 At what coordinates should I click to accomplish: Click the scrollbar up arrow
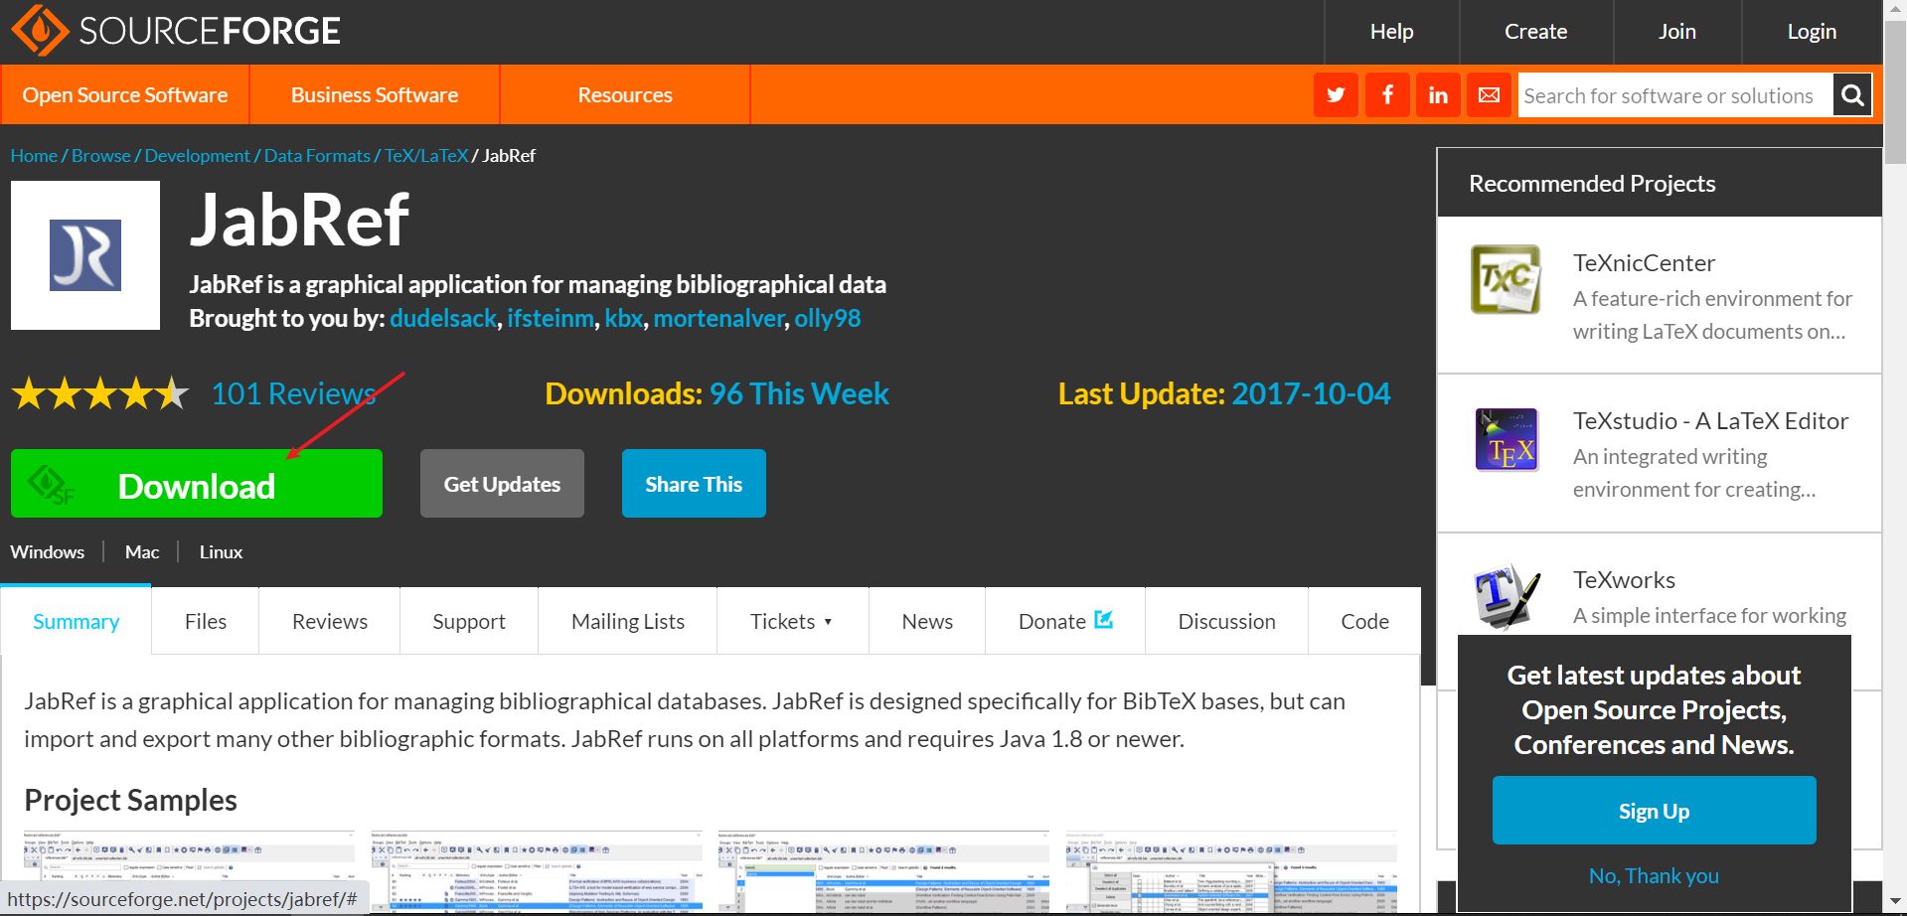tap(1896, 9)
